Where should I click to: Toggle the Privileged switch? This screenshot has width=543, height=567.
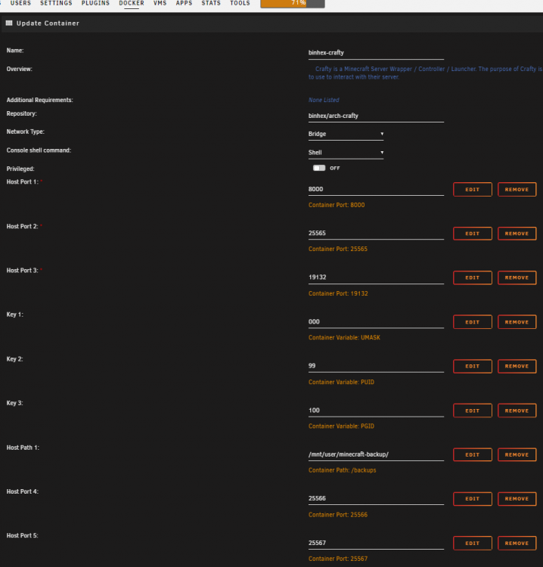pos(319,168)
